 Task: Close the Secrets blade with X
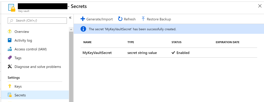pos(260,6)
